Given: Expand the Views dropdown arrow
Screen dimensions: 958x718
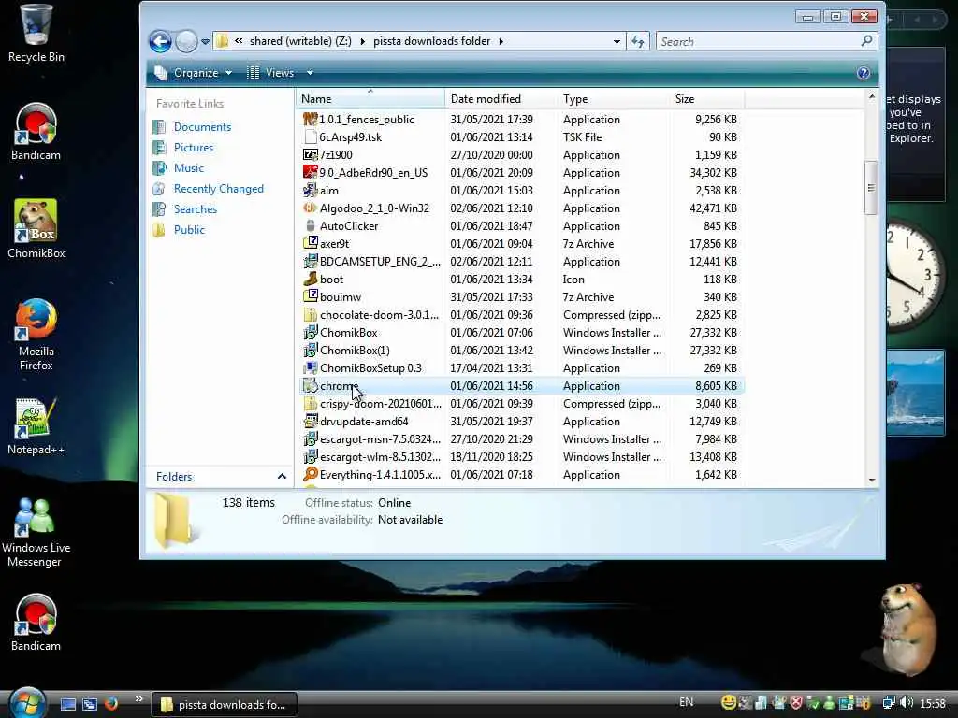Looking at the screenshot, I should 310,73.
